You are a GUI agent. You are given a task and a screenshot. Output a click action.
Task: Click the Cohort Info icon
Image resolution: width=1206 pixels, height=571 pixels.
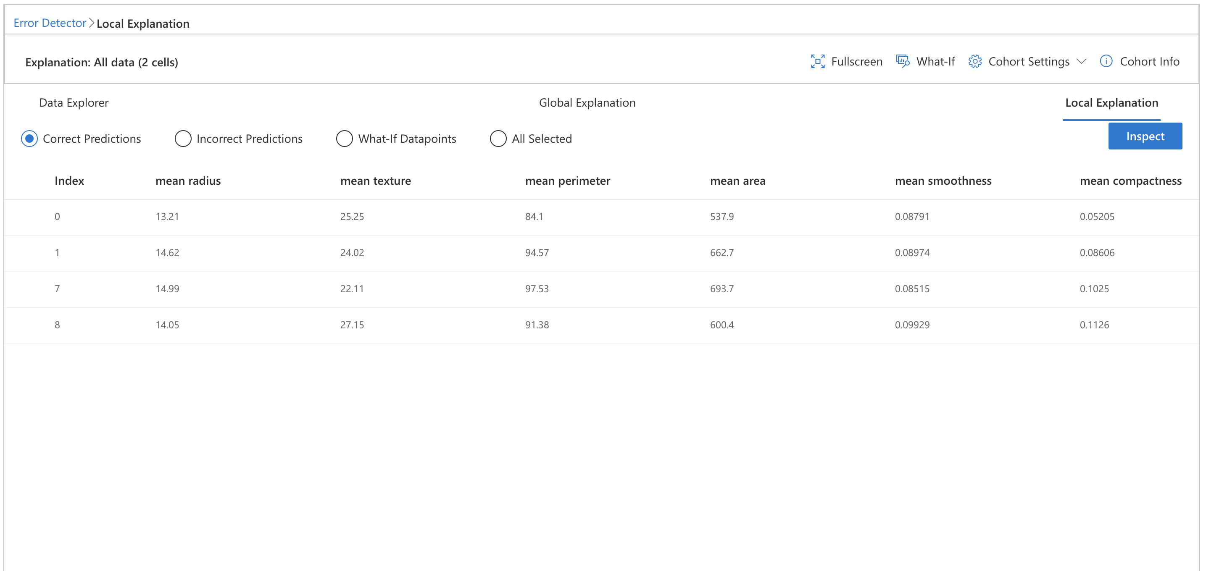tap(1106, 61)
